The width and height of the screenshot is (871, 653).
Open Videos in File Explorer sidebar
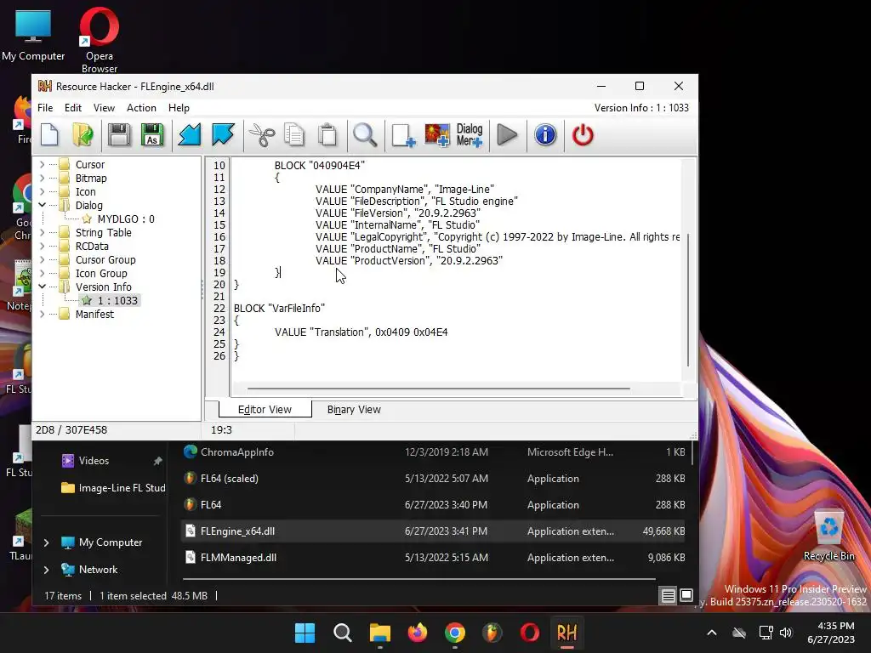94,460
